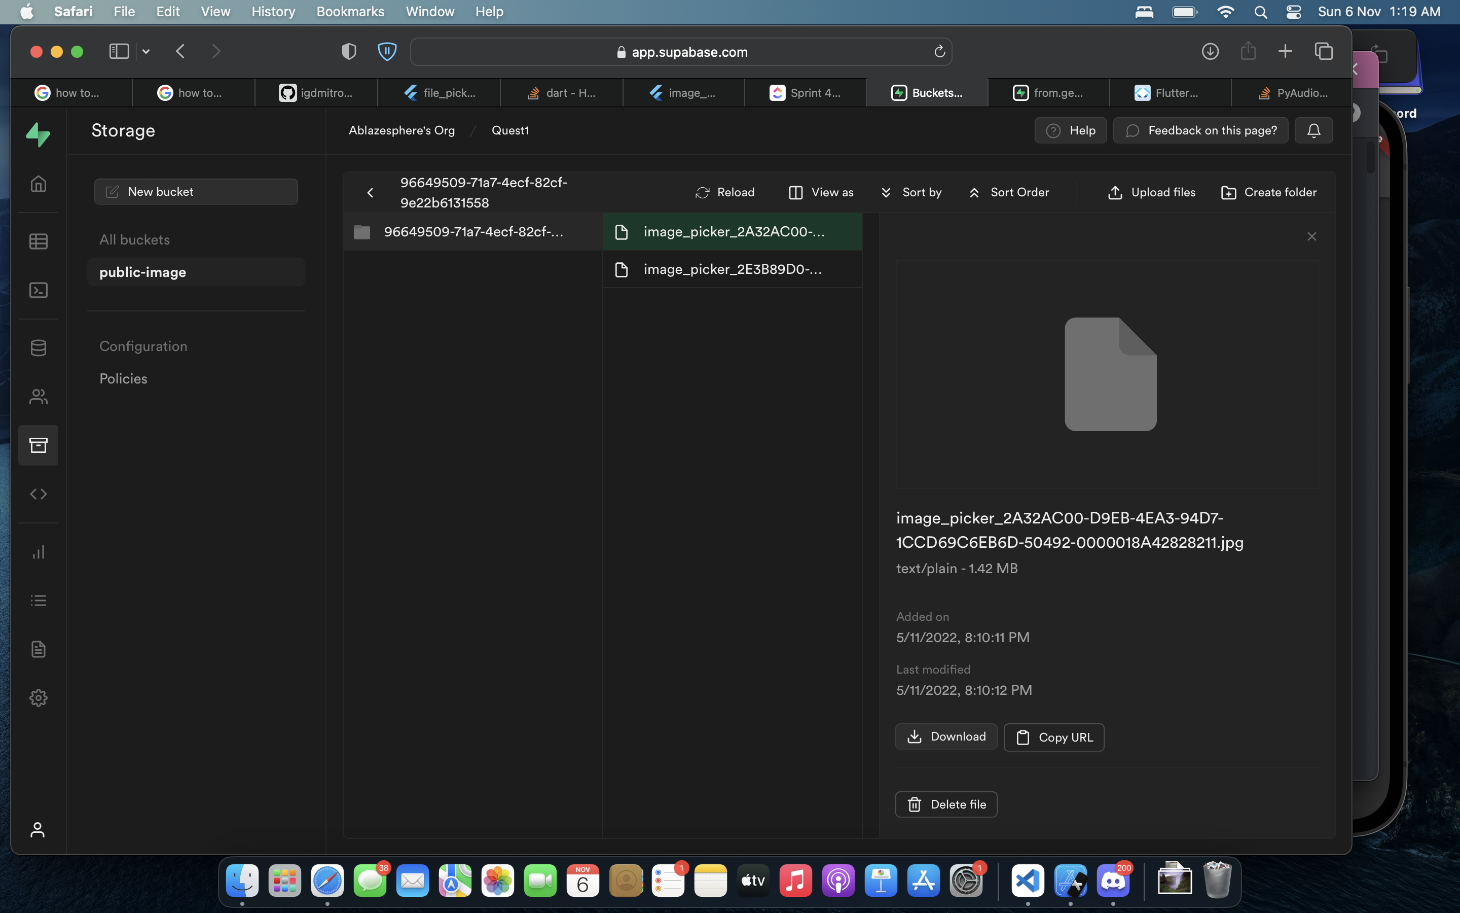Open the View as dropdown
Viewport: 1460px width, 913px height.
[821, 192]
